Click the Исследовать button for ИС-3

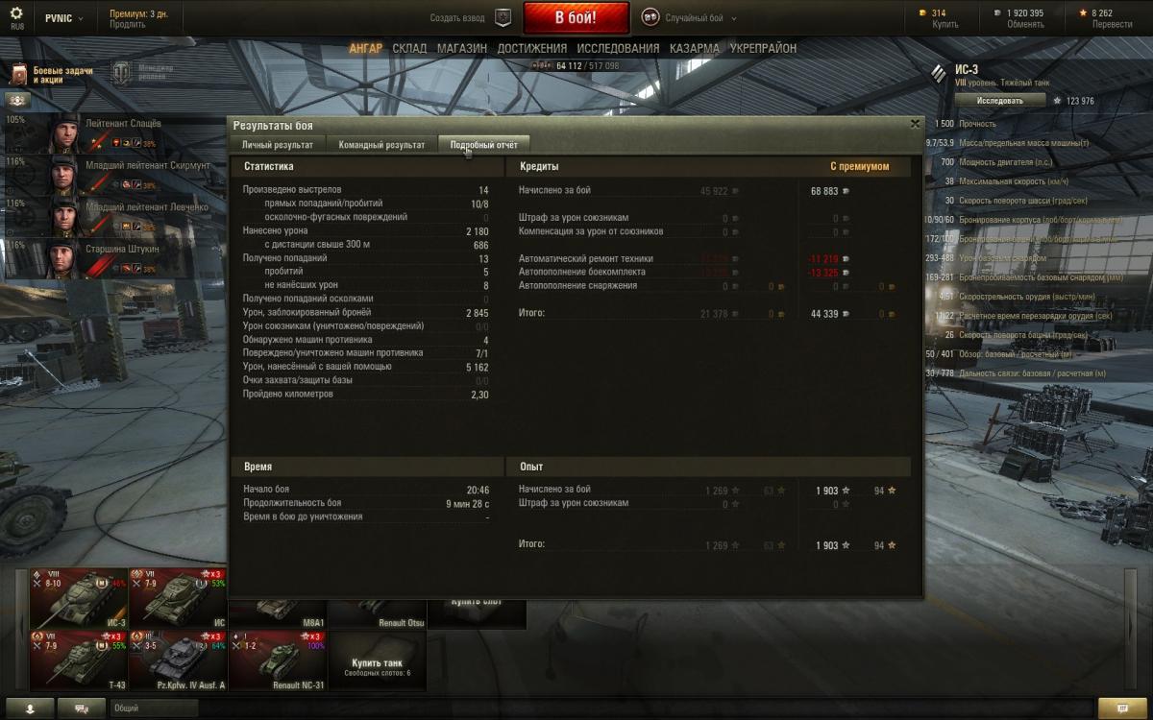(x=1000, y=100)
